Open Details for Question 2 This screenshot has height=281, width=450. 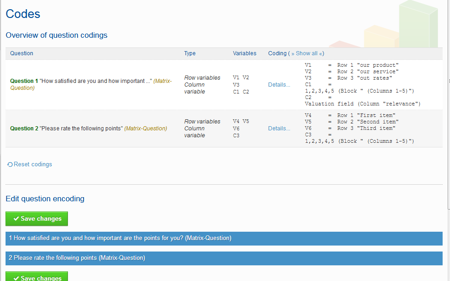(279, 129)
